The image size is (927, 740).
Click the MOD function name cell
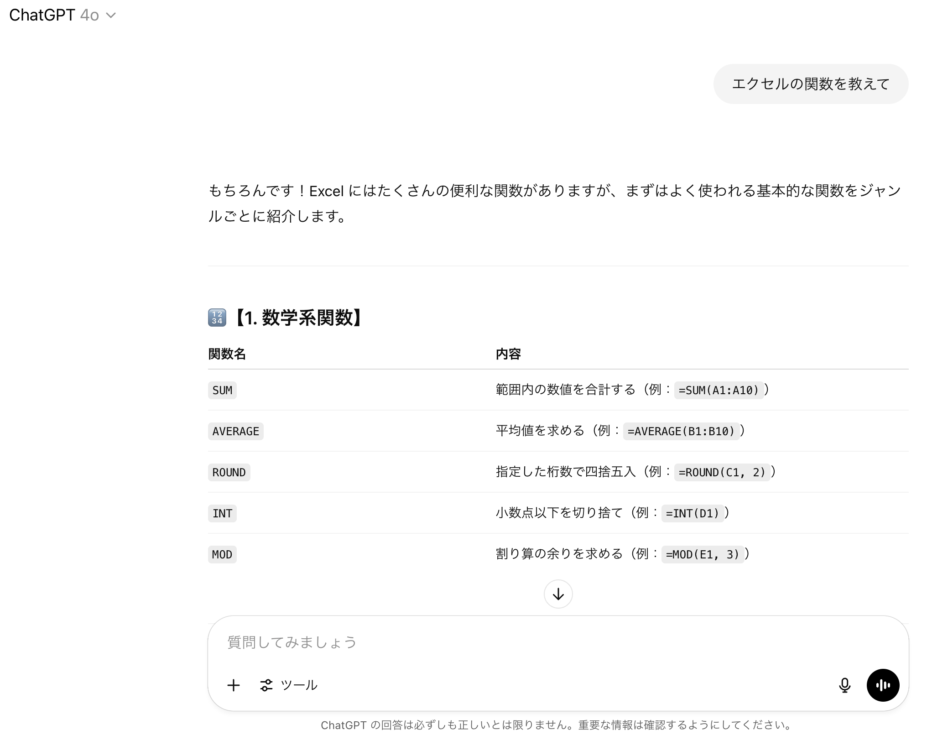[x=222, y=554]
